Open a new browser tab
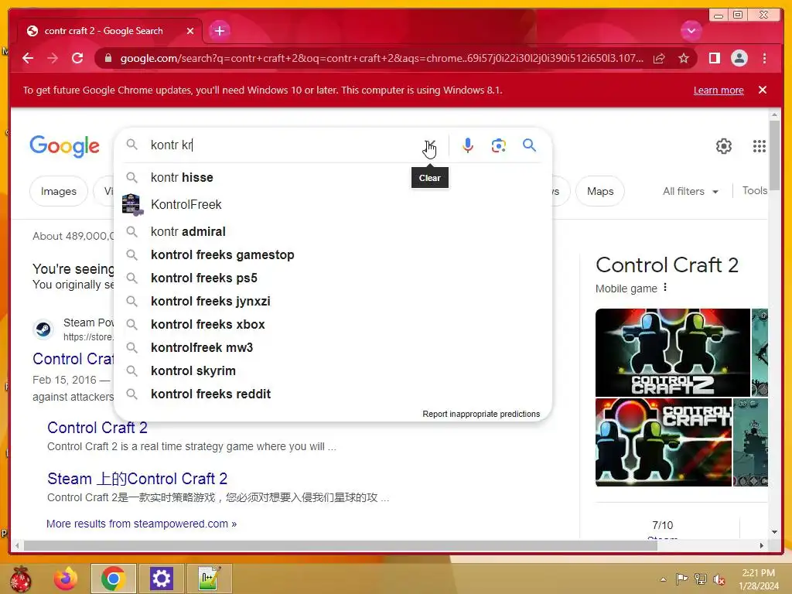Image resolution: width=792 pixels, height=594 pixels. coord(219,31)
